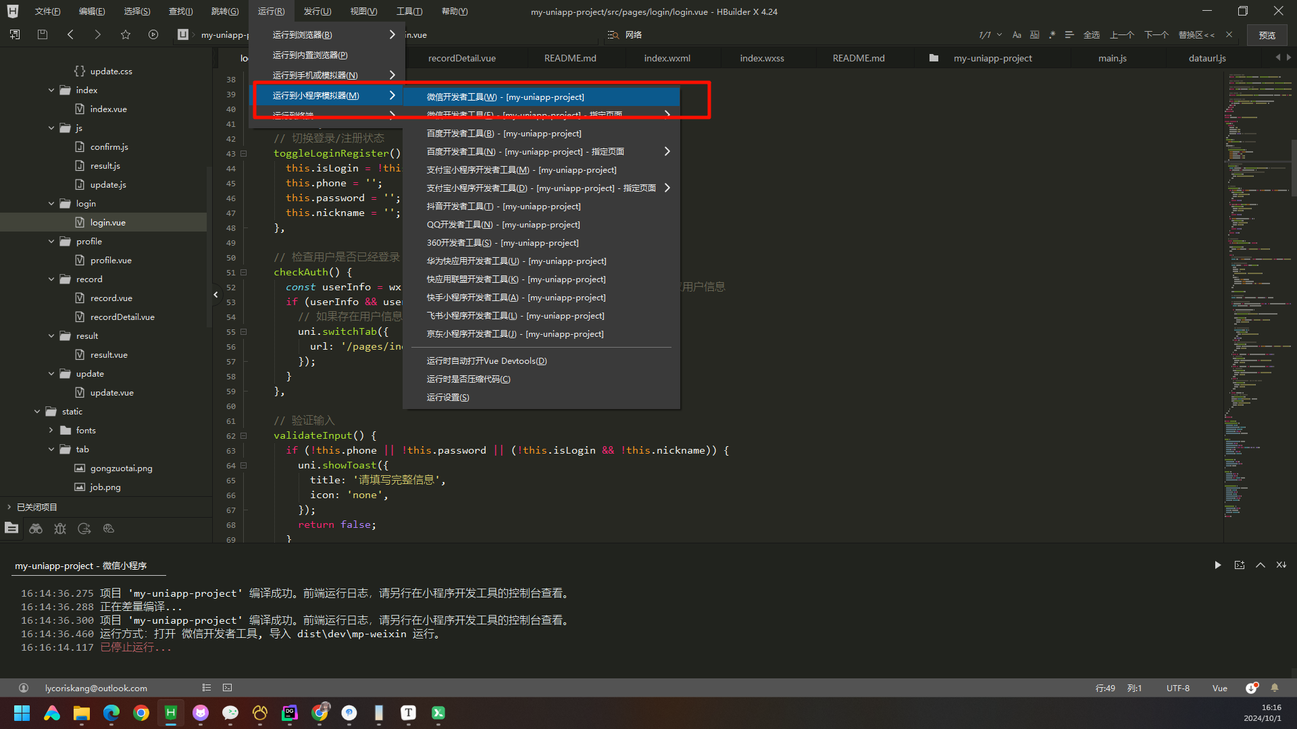Click the save file icon
The width and height of the screenshot is (1297, 729).
(43, 34)
